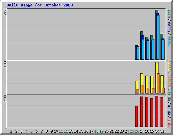The image size is (173, 135).
Task: Click the cyan 'Pages' legend label
Action: tap(169, 41)
